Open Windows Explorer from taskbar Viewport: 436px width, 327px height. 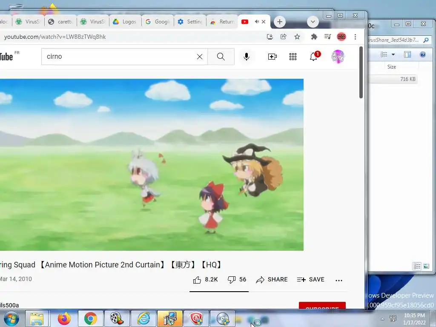click(37, 318)
